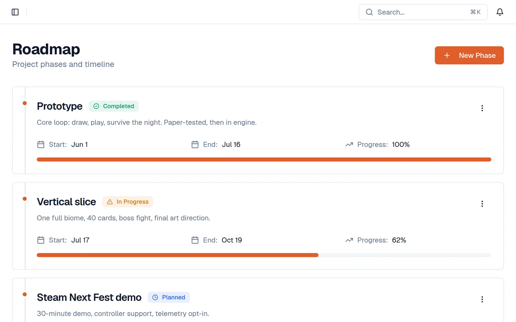Click the Vertical slice timeline dot marker
This screenshot has height=322, width=516.
[x=25, y=199]
